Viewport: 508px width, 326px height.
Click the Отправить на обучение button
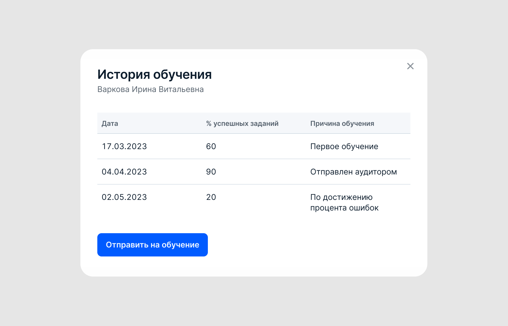point(152,245)
